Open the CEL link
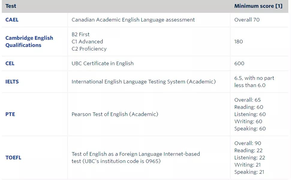The height and width of the screenshot is (180, 291). point(10,63)
